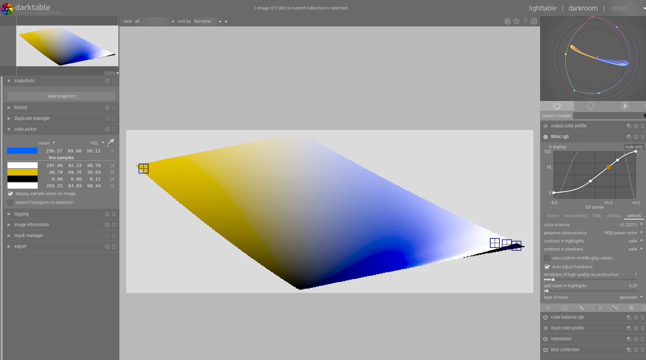Disable auto adjust hardness checkbox
Viewport: 646px width, 360px height.
coord(547,267)
